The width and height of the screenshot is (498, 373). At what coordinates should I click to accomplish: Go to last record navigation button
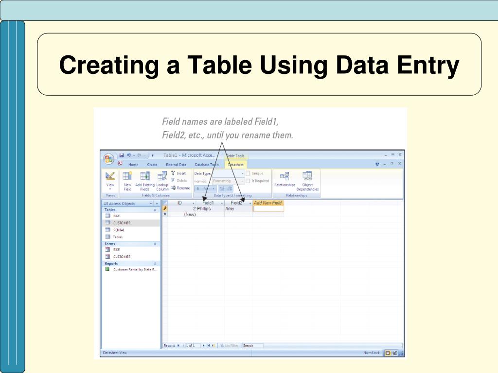[208, 346]
